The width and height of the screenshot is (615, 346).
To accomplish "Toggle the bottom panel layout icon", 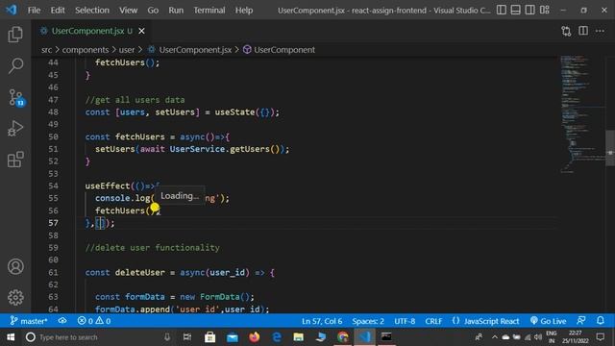I will pos(516,10).
